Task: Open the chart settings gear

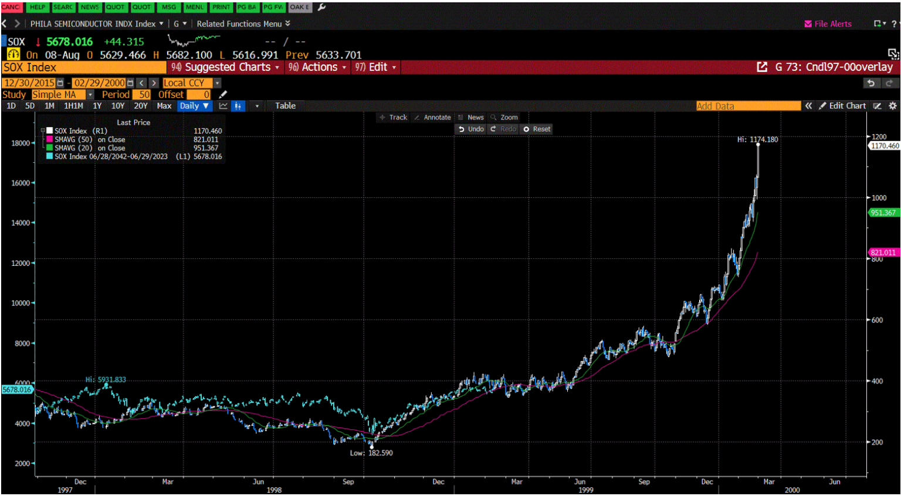Action: coord(892,106)
